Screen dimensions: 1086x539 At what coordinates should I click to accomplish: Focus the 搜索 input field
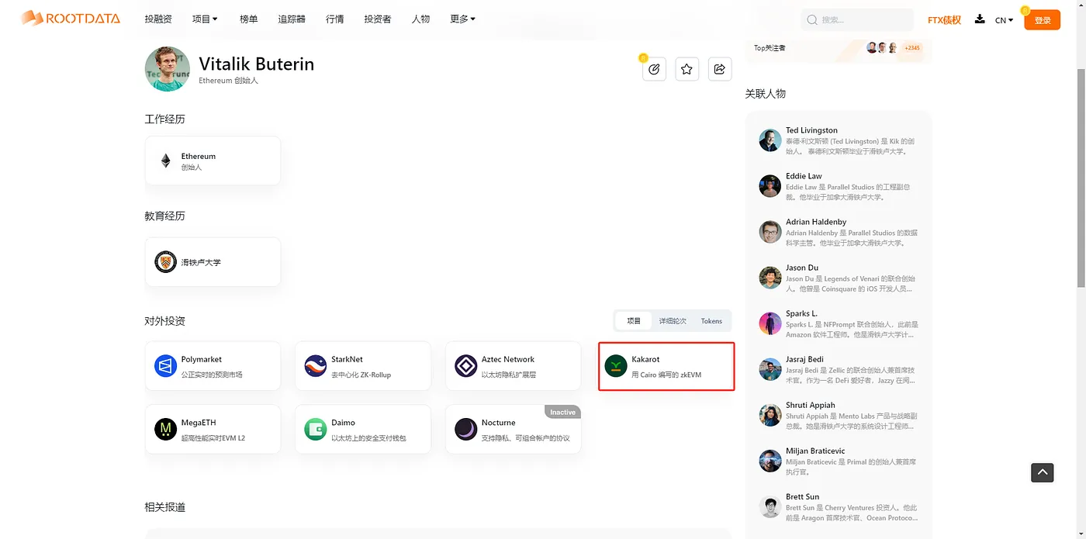[x=857, y=19]
